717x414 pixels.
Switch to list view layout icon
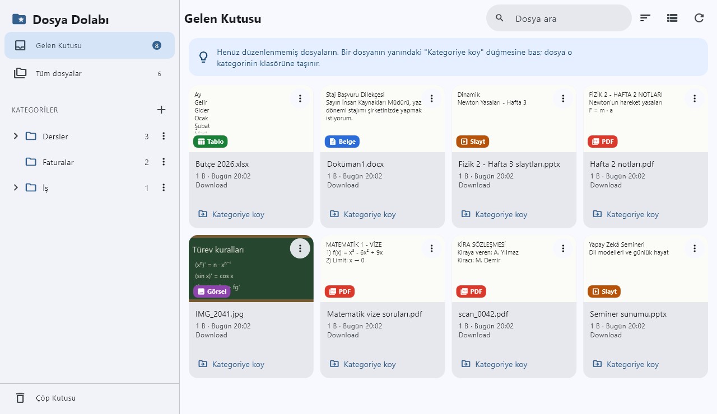coord(672,18)
